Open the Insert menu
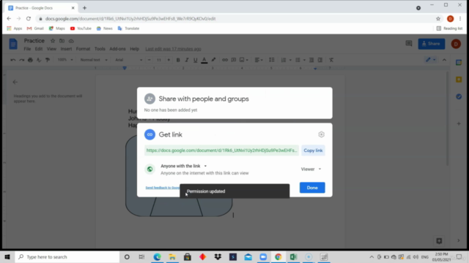The image size is (469, 263). (66, 49)
